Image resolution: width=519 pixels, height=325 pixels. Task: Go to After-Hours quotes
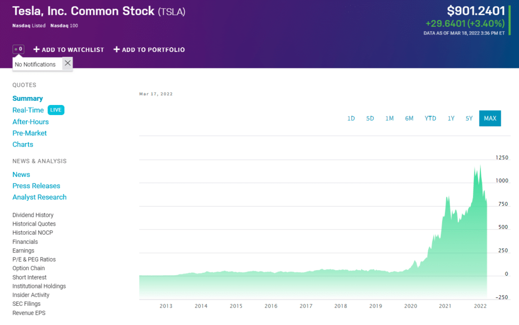pos(30,122)
